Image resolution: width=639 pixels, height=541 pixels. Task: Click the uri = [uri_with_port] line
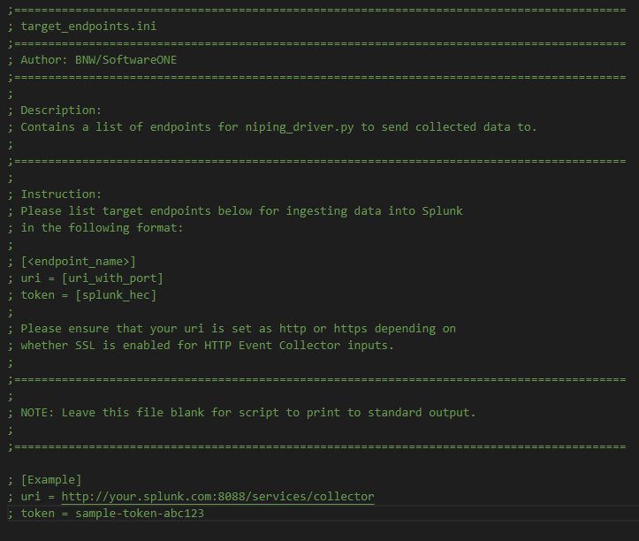coord(91,278)
